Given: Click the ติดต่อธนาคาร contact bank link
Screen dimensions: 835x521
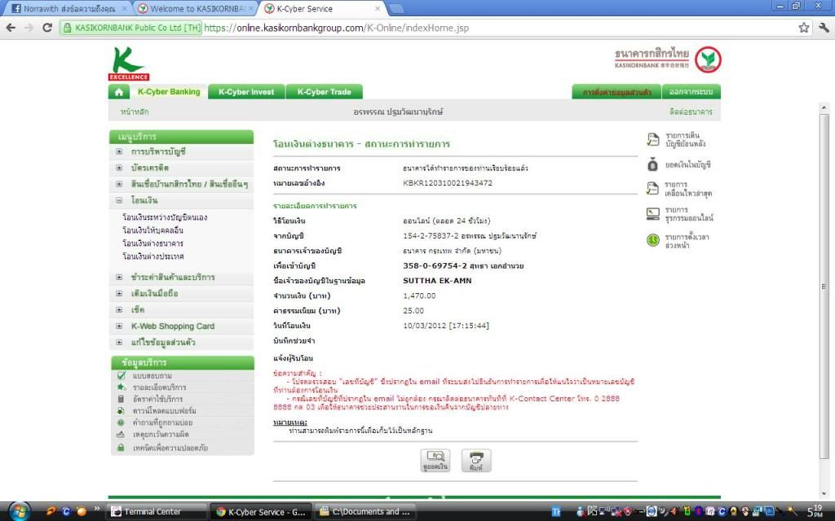Looking at the screenshot, I should pyautogui.click(x=691, y=112).
